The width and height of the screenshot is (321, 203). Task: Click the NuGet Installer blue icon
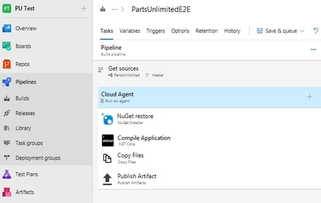(x=107, y=119)
